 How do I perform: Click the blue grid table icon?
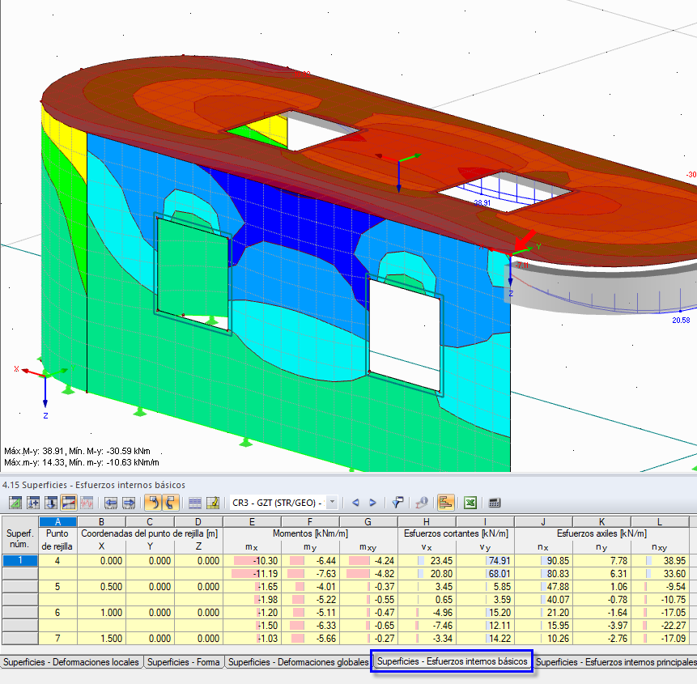click(x=195, y=503)
